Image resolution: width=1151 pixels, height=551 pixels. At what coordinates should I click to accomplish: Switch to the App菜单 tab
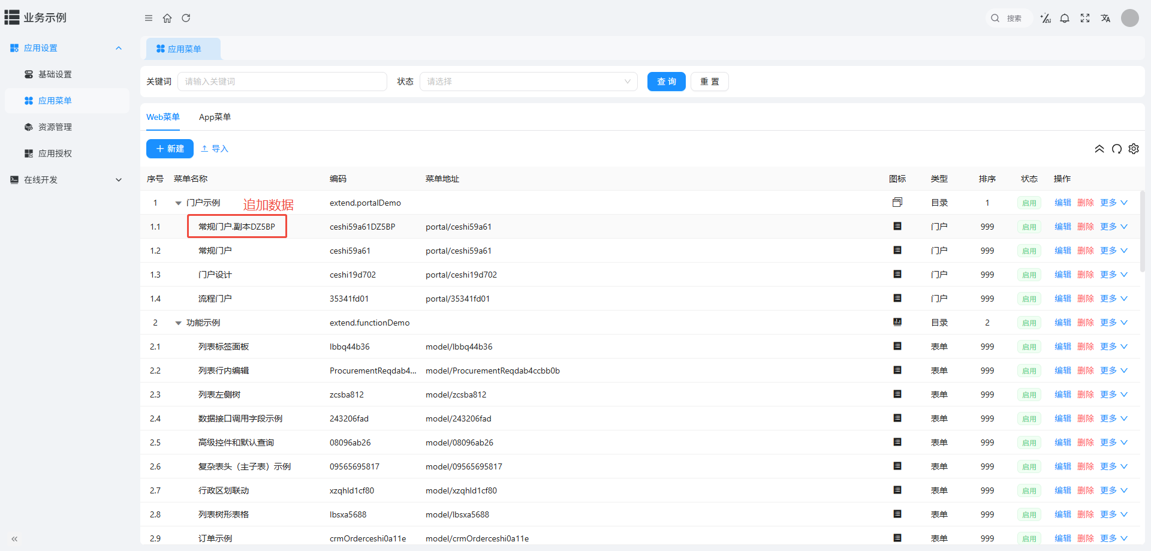coord(215,117)
